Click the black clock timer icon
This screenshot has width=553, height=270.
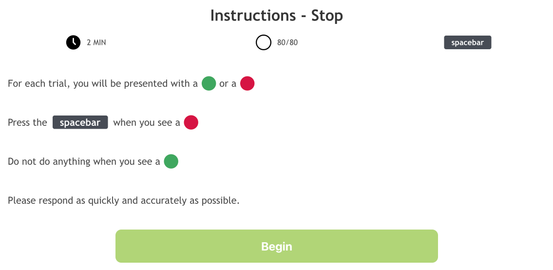pyautogui.click(x=73, y=42)
